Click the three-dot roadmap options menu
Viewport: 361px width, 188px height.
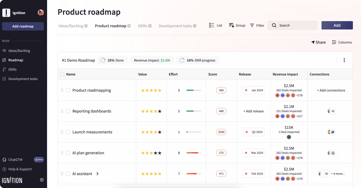[344, 60]
